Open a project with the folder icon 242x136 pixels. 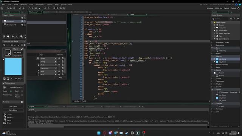pos(11,8)
